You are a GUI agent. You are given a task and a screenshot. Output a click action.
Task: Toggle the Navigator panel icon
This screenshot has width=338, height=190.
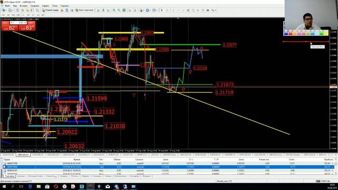click(27, 10)
